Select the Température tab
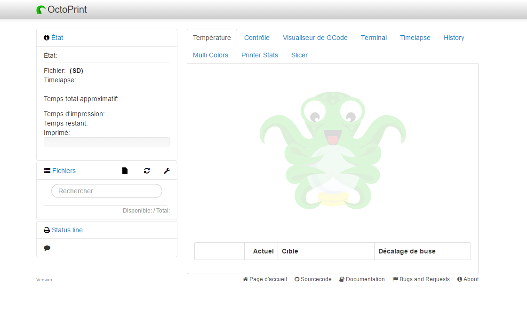 pyautogui.click(x=212, y=38)
